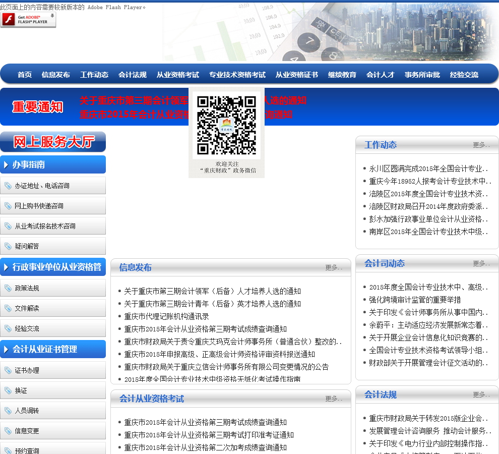This screenshot has height=454, width=499.
Task: Open news 涪陵区财政局召开2014年度政府委派
Action: [x=428, y=206]
